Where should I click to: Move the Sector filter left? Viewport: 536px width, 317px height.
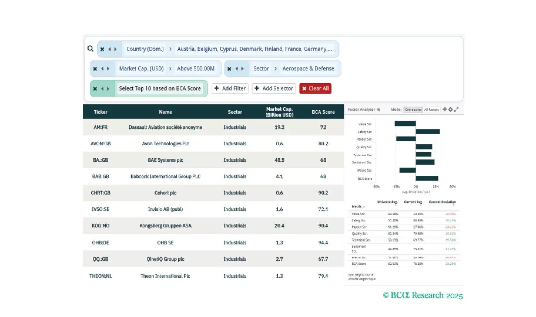(237, 69)
